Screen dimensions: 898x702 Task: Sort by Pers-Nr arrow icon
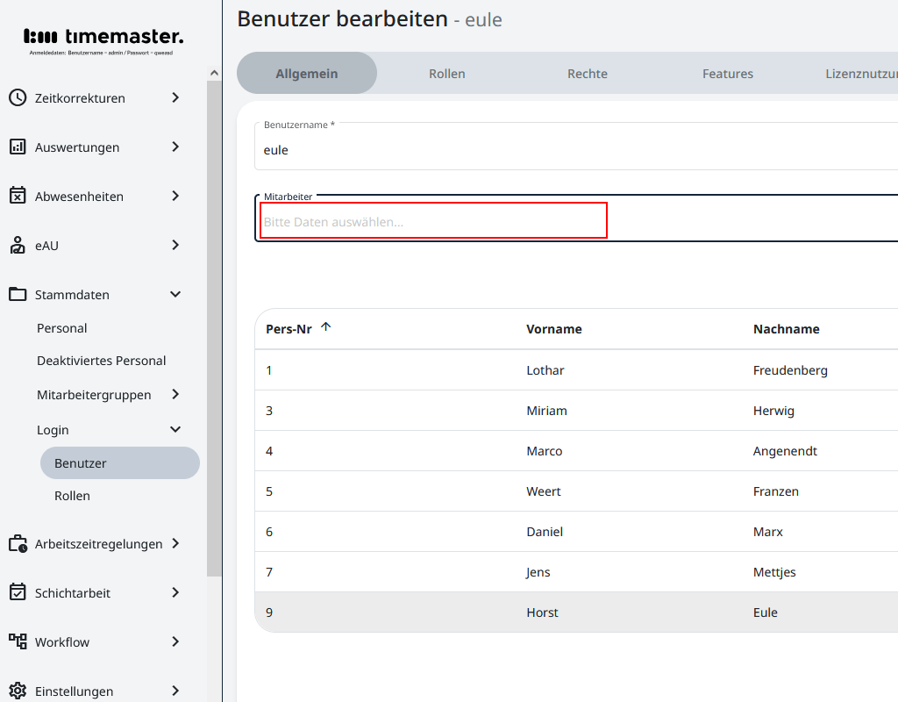coord(326,327)
